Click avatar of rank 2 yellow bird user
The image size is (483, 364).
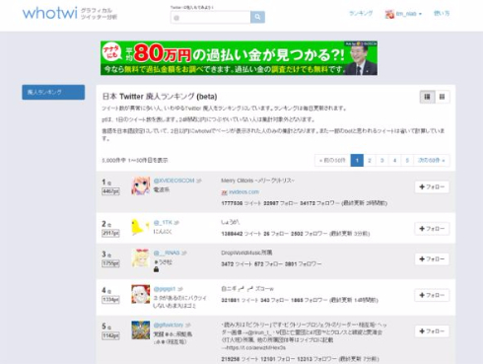(141, 228)
